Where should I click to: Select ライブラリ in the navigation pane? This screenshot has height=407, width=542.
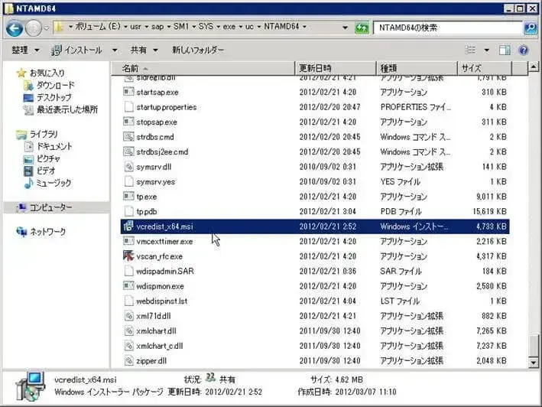(44, 134)
